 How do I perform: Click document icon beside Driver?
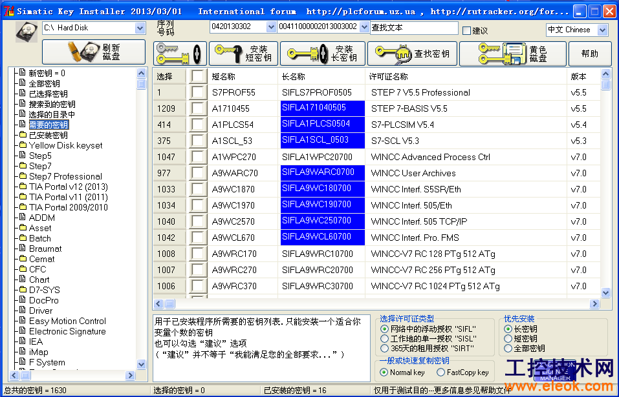click(23, 310)
